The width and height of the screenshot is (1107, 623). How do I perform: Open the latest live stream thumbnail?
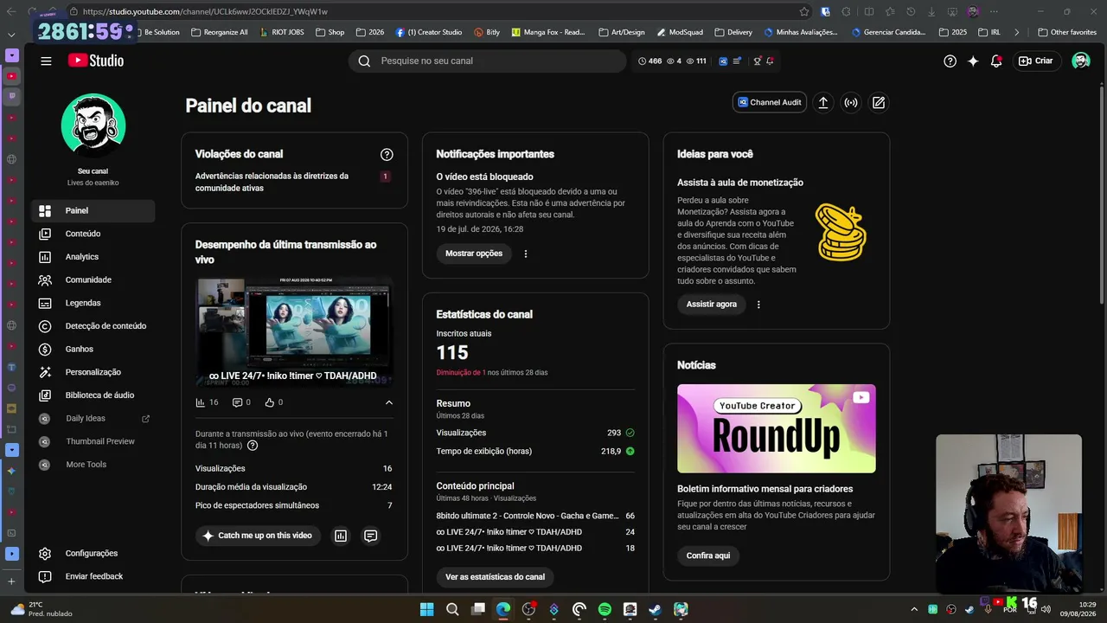294,332
